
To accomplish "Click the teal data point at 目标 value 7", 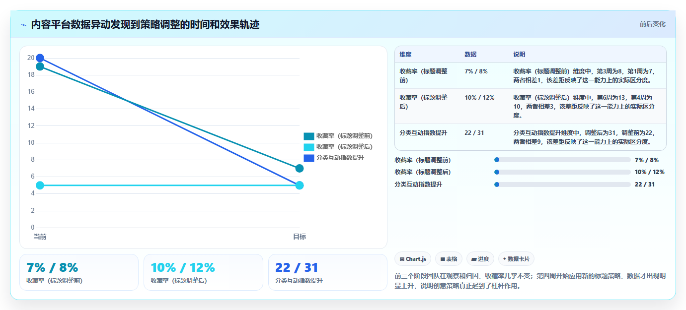I will 300,169.
